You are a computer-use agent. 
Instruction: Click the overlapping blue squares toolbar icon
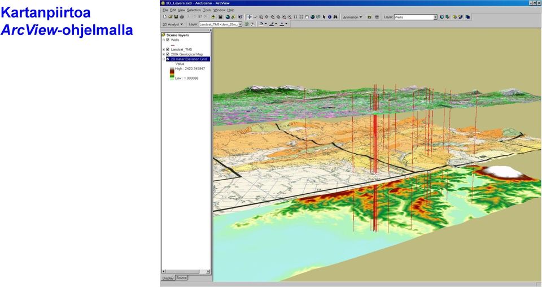[x=467, y=16]
